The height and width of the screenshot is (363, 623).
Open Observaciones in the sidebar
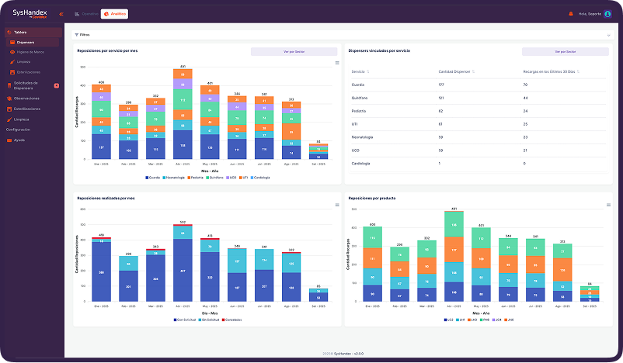click(x=26, y=99)
